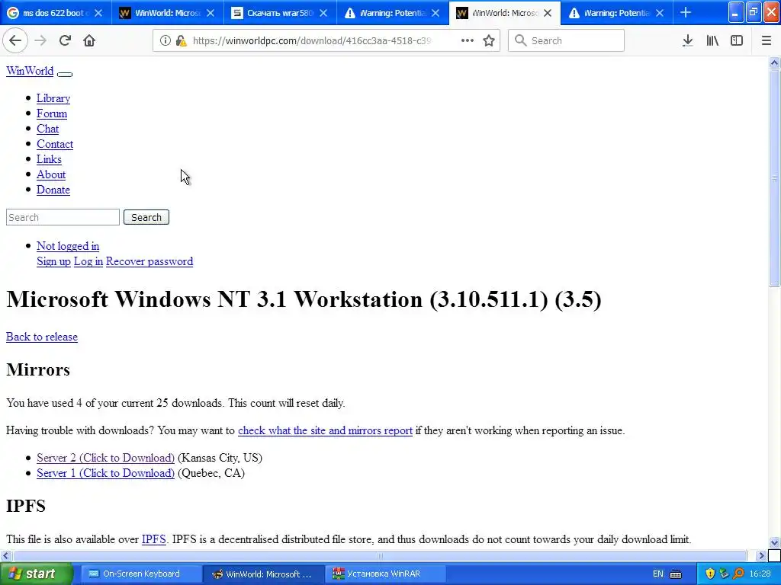Close the last Warning: Potential tab

pos(660,13)
